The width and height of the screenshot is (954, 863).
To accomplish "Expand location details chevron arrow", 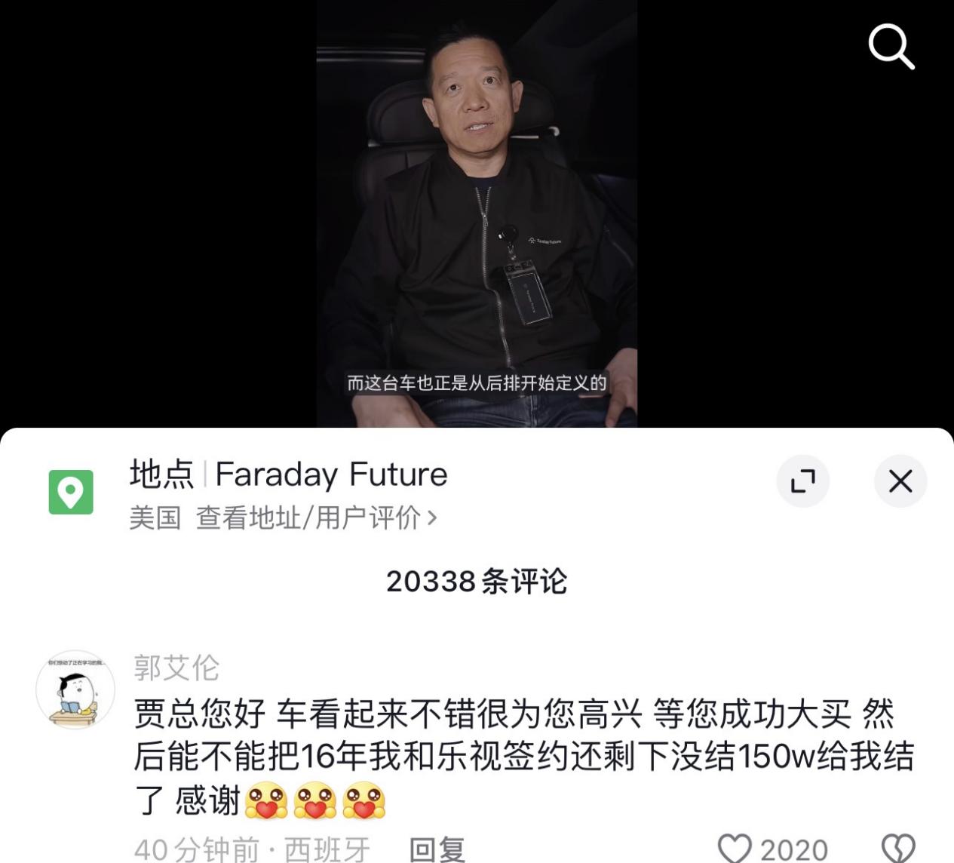I will (x=432, y=517).
